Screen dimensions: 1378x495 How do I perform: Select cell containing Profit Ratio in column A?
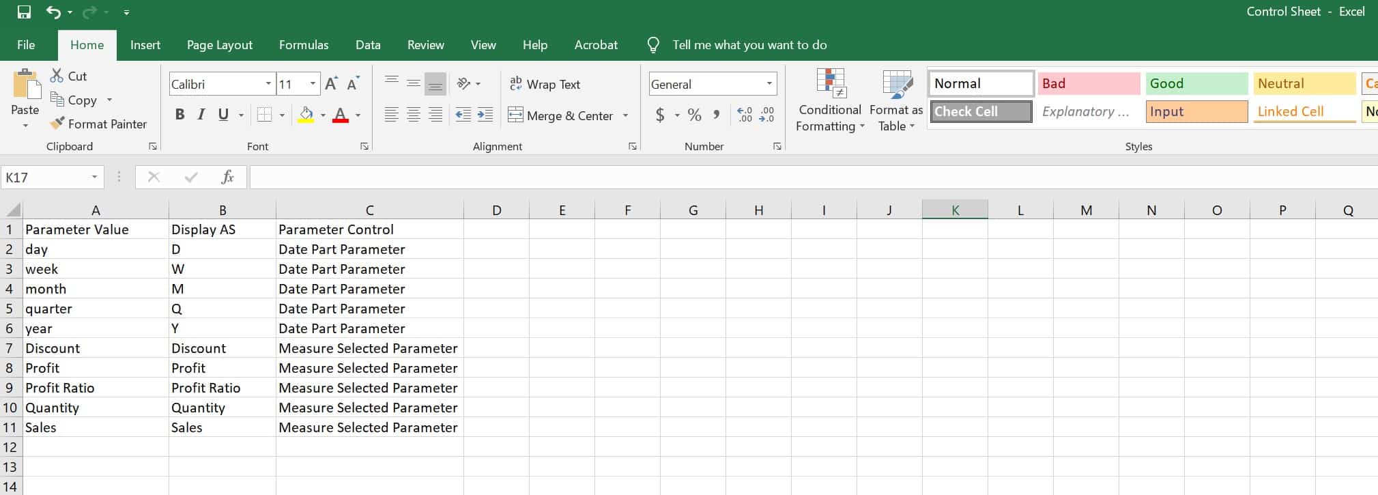(x=96, y=388)
